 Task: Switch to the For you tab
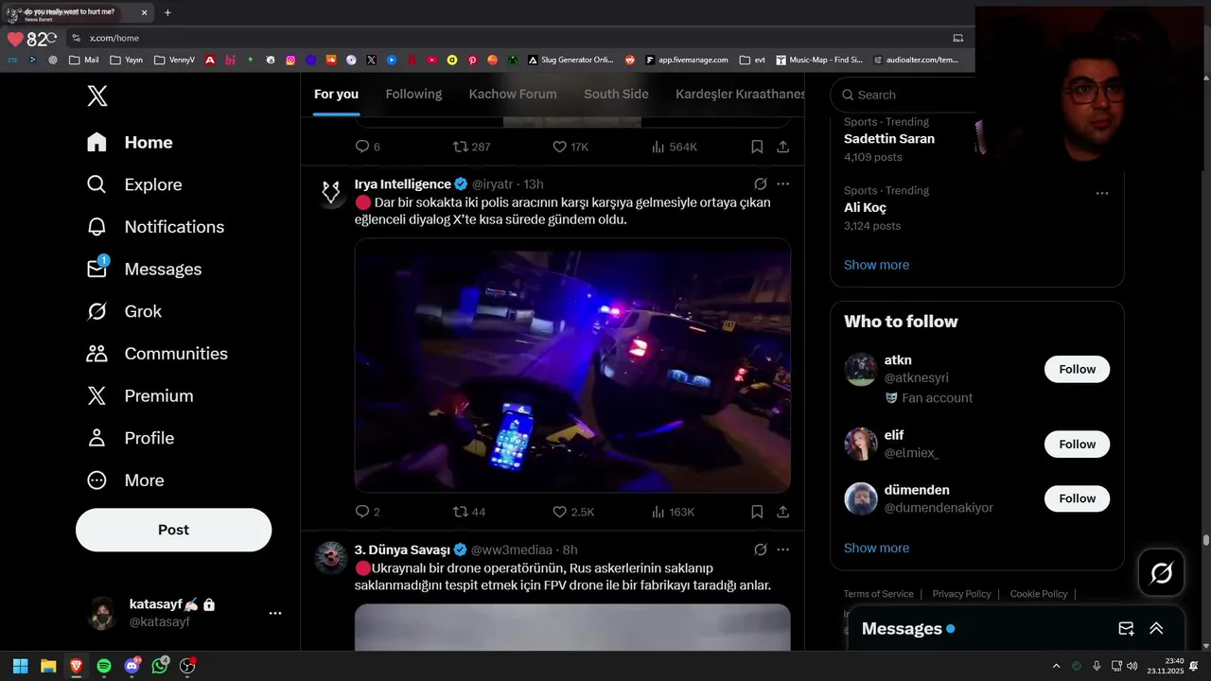click(336, 94)
